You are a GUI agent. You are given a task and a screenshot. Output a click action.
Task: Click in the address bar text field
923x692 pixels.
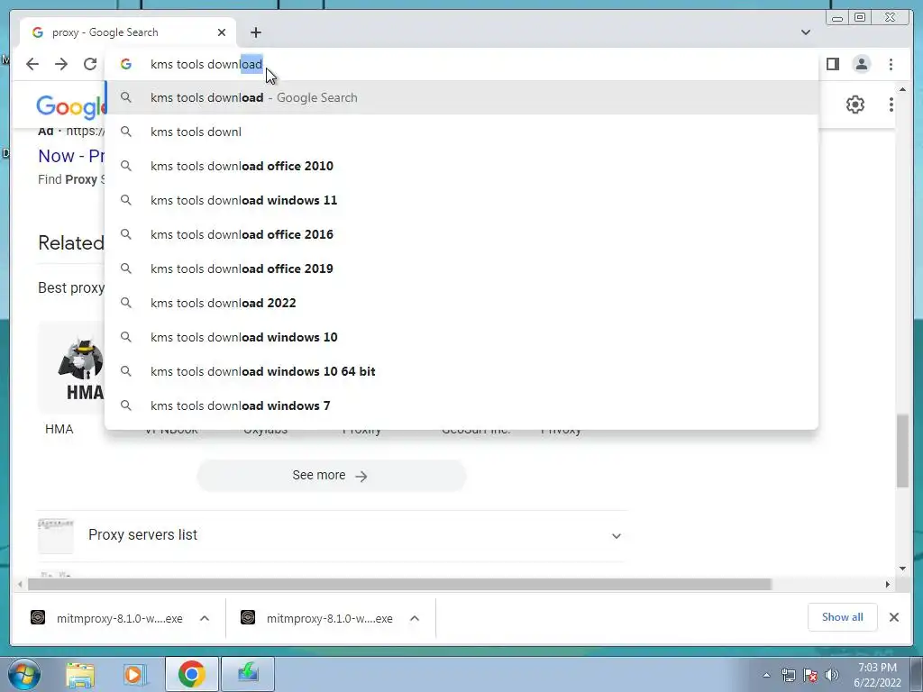point(461,64)
